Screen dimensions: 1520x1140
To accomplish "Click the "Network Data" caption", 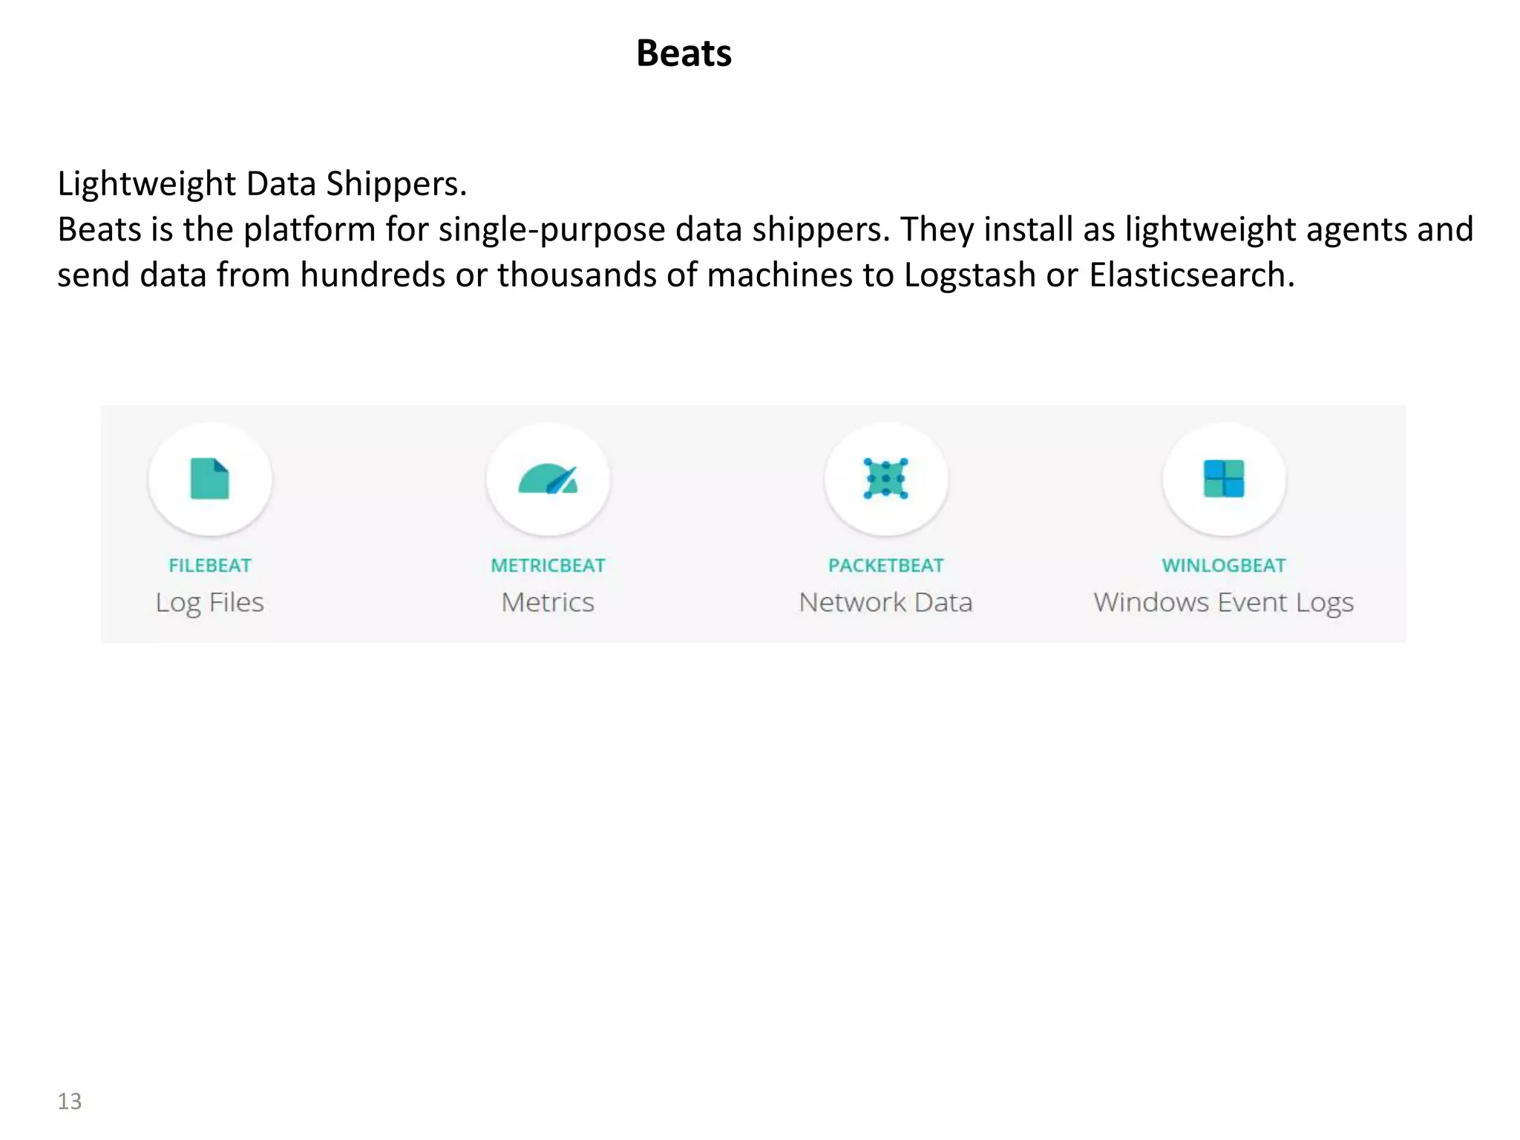I will (885, 603).
